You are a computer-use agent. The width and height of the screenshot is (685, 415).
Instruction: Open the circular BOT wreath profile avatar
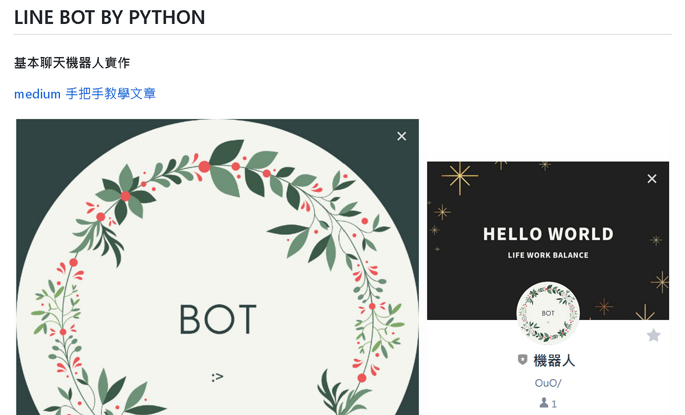click(547, 313)
